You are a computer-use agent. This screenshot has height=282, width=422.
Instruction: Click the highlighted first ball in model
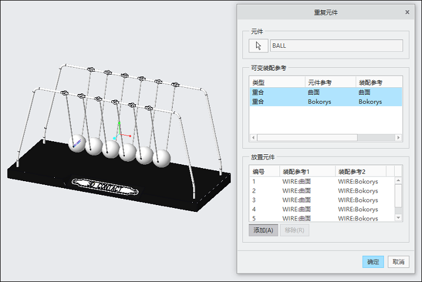pos(77,144)
